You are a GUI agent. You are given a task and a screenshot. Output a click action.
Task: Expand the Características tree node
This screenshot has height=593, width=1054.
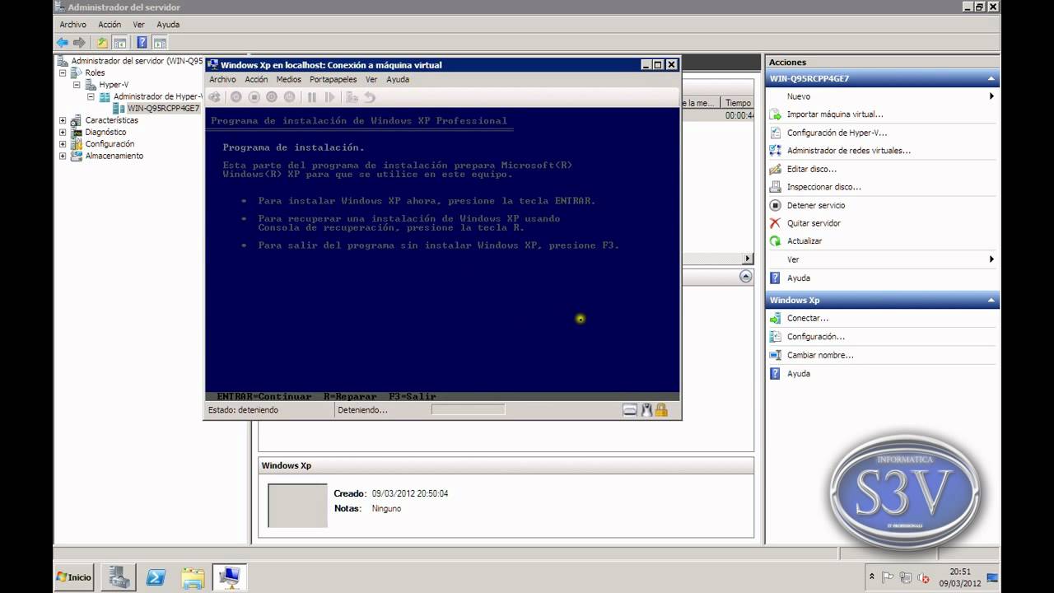[x=63, y=120]
